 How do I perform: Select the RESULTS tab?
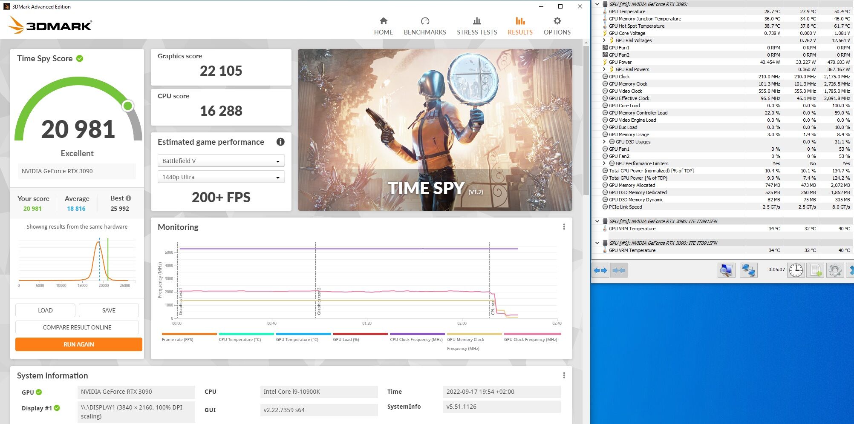coord(520,26)
